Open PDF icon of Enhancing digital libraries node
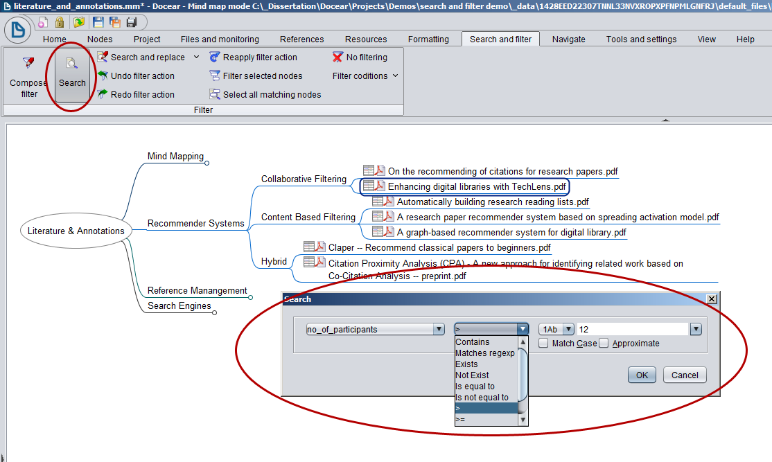The image size is (772, 462). [x=380, y=186]
